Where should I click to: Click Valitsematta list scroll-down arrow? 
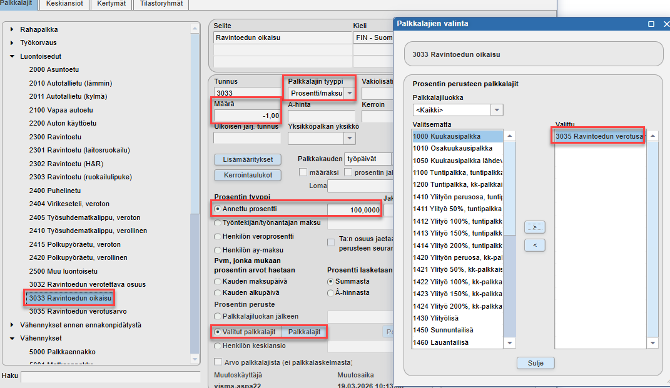tap(509, 343)
